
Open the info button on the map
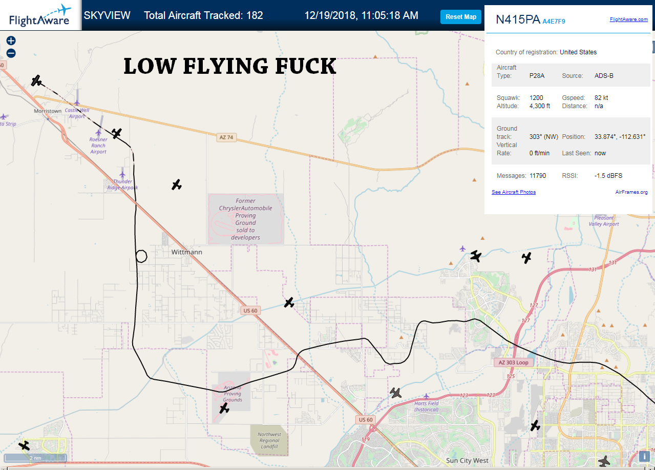(644, 456)
